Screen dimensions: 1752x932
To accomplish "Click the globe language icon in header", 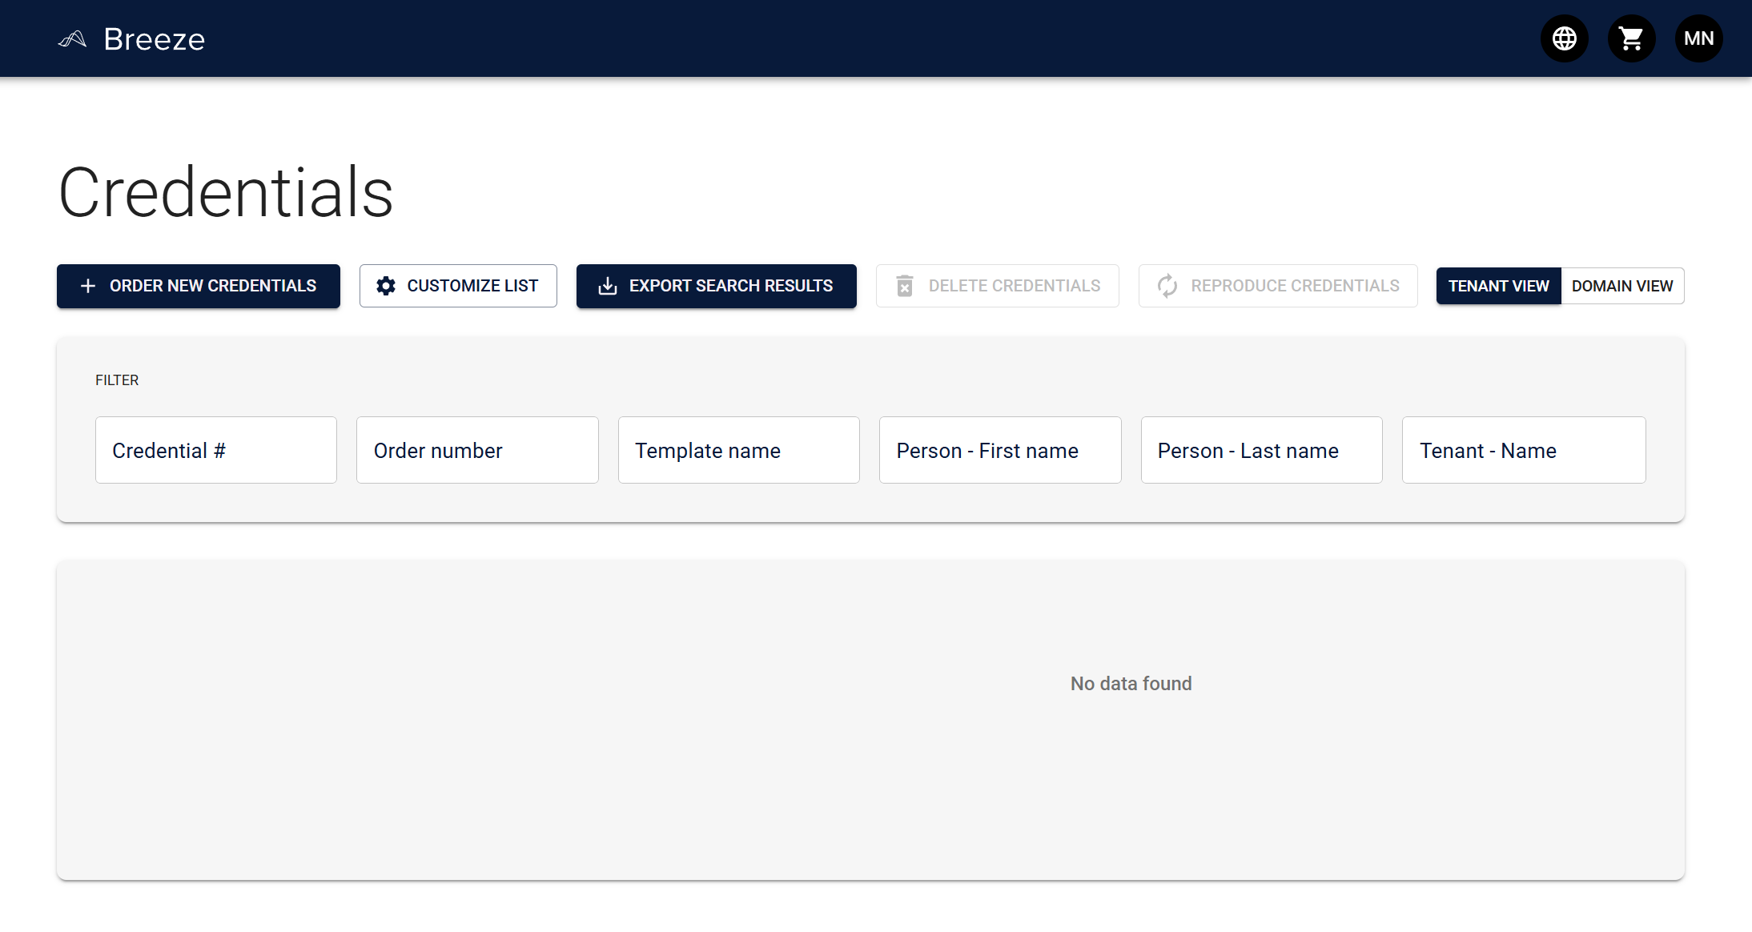I will (1565, 38).
